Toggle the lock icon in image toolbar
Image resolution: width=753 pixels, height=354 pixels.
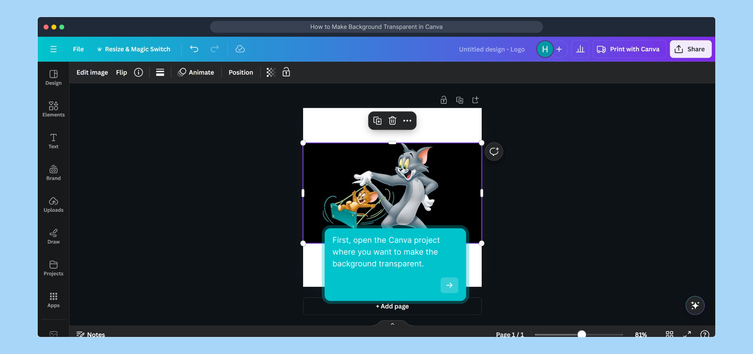286,72
